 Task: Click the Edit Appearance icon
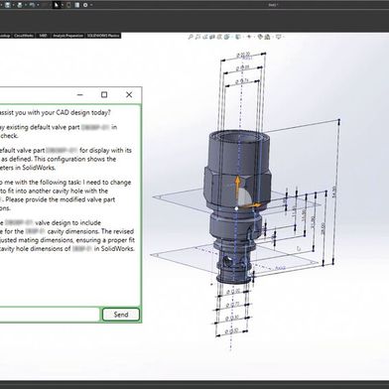260,37
